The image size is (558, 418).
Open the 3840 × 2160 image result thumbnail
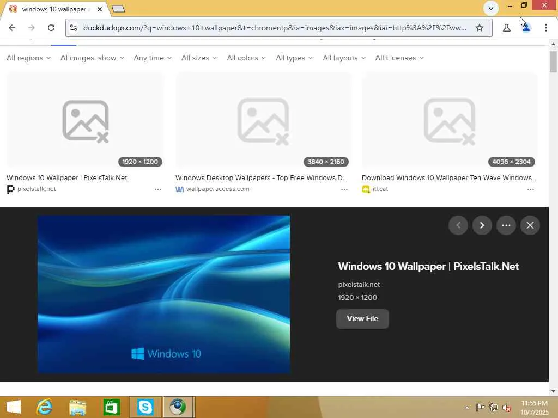coord(263,120)
